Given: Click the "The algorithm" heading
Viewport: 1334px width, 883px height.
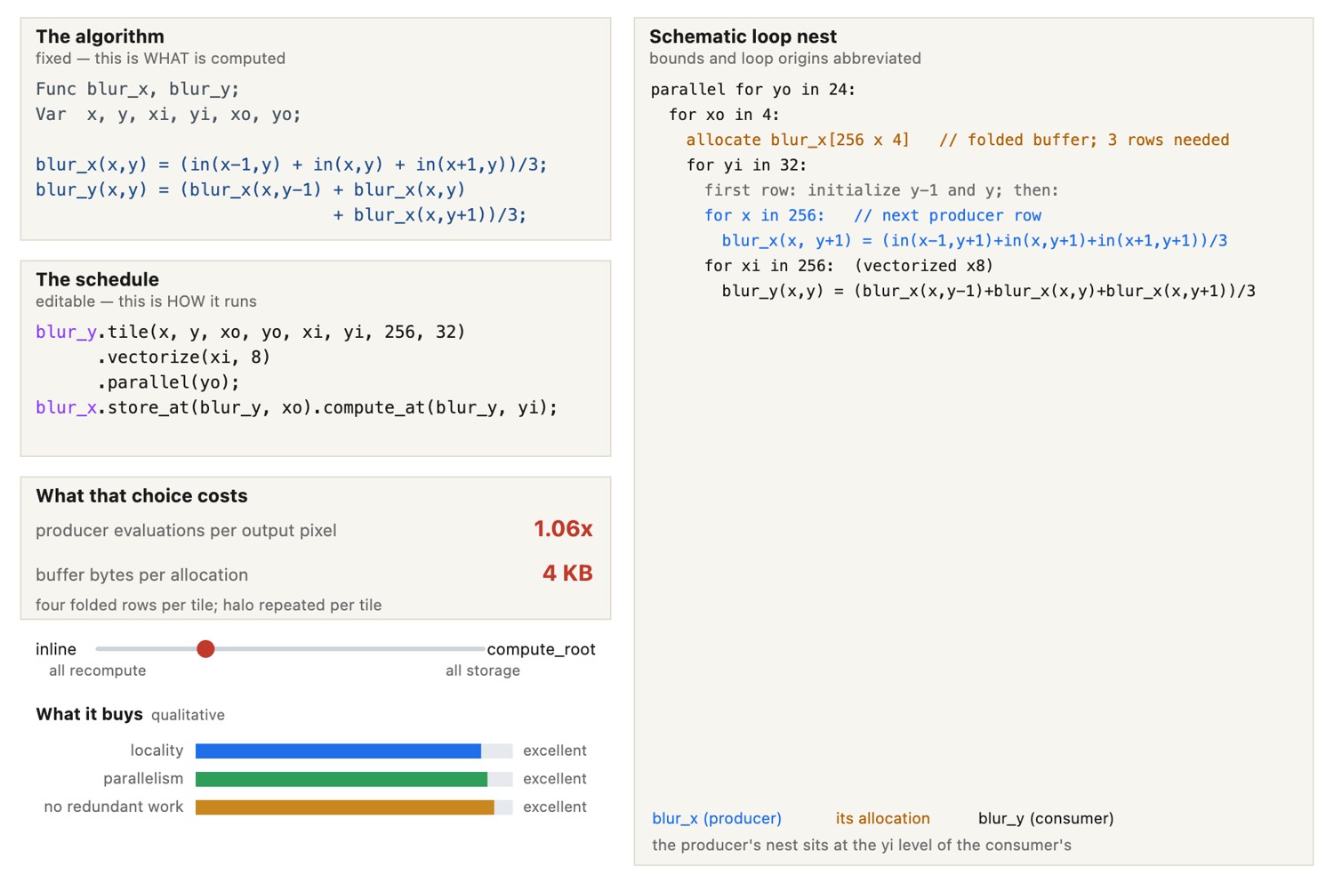Looking at the screenshot, I should pyautogui.click(x=100, y=36).
